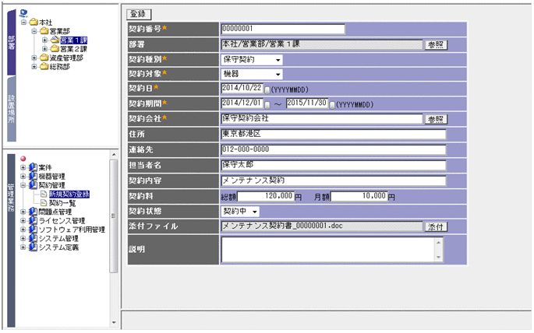This screenshot has height=333, width=534.
Task: Click the 新規契約登録 page icon
Action: pyautogui.click(x=44, y=194)
